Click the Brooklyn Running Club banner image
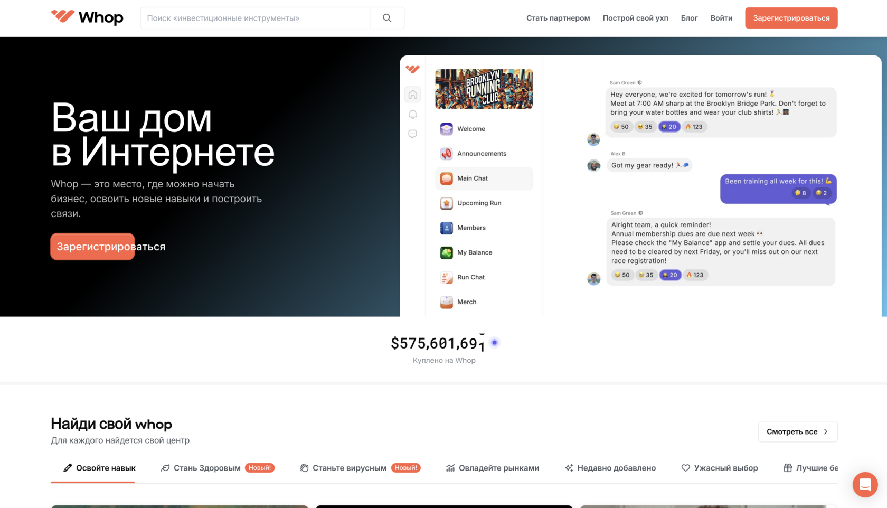The height and width of the screenshot is (508, 887). [484, 89]
